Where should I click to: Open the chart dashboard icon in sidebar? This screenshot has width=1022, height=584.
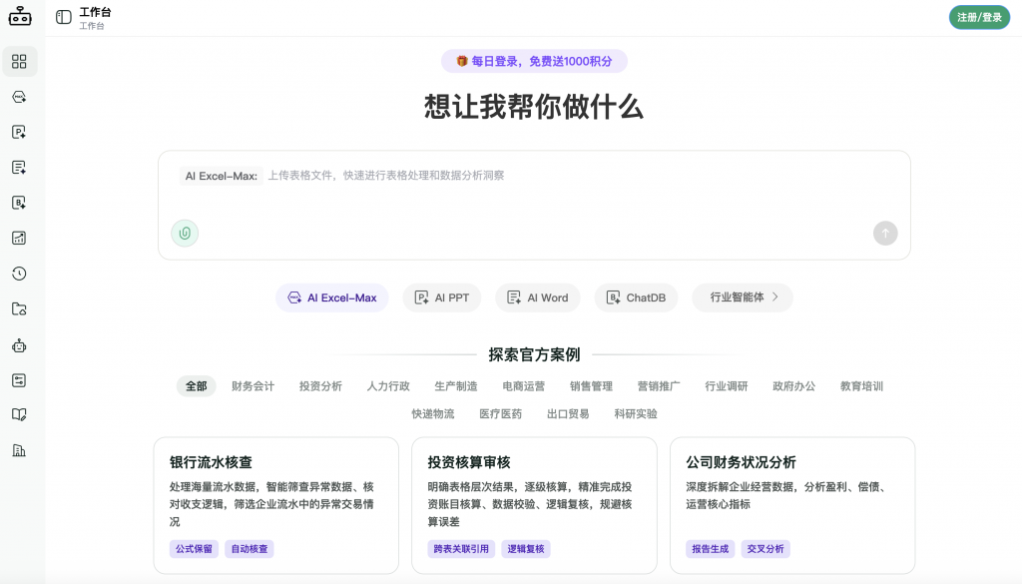[x=20, y=238]
